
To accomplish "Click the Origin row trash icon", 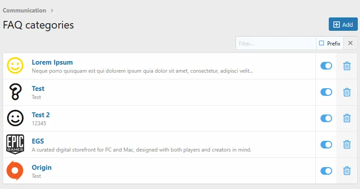I will pos(347,171).
